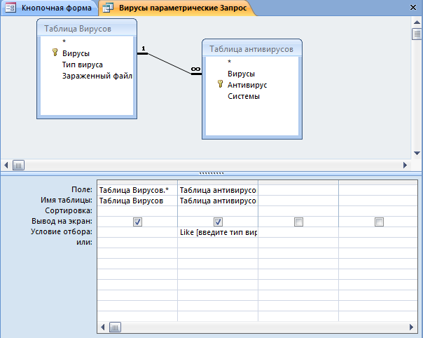The width and height of the screenshot is (423, 338).
Task: Click the Имя таблицы cell Таблица Вирусов
Action: pos(137,201)
